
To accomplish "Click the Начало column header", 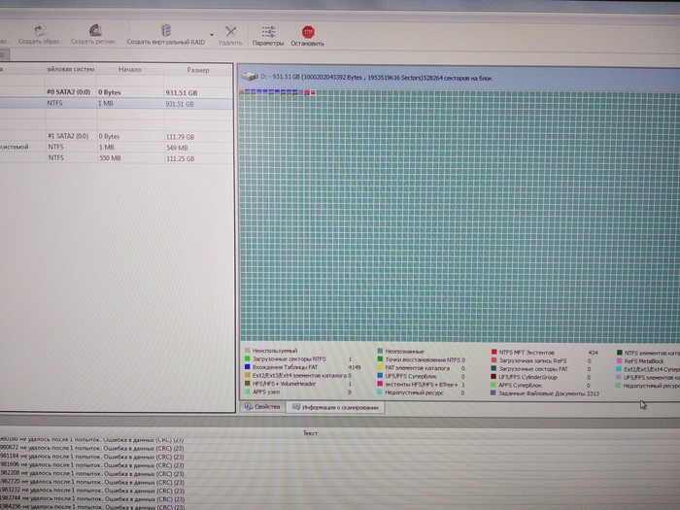I will 129,70.
